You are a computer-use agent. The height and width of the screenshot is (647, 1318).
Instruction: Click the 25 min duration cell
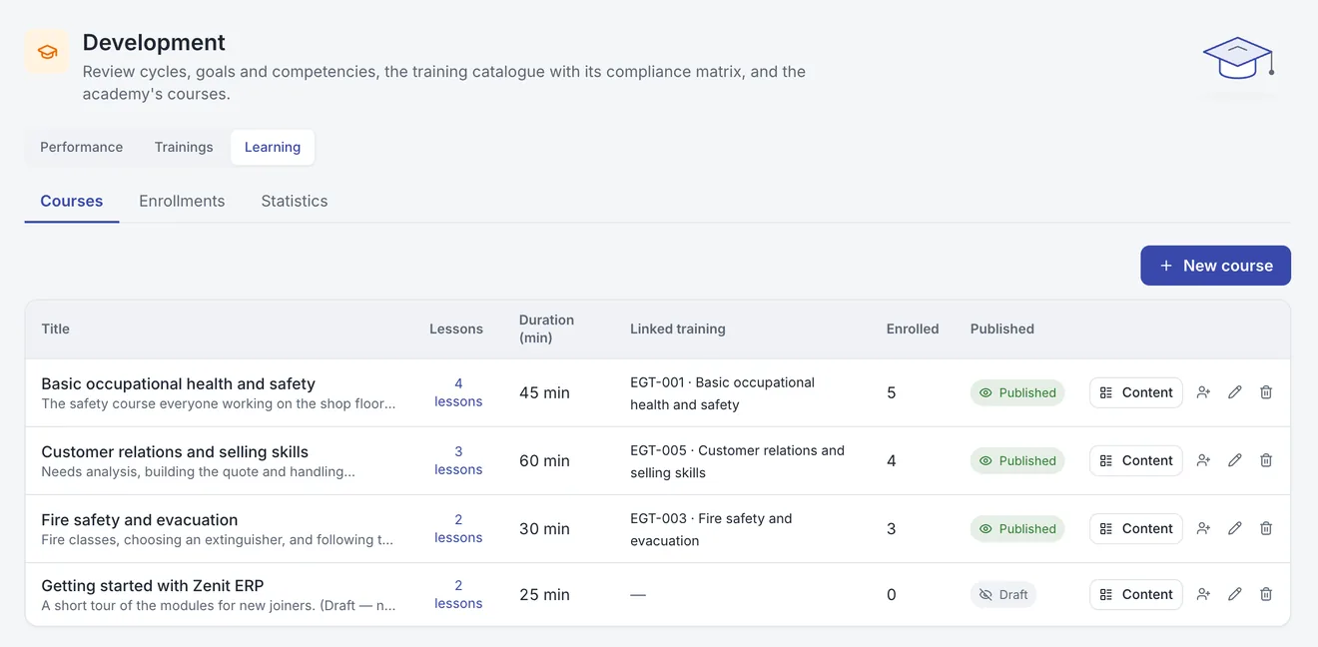coord(544,594)
